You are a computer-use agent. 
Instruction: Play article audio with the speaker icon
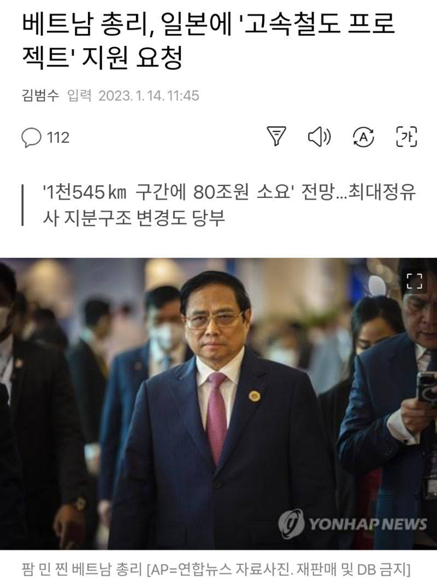click(319, 137)
